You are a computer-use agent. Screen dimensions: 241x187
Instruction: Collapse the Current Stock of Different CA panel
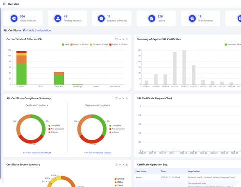coord(120,39)
